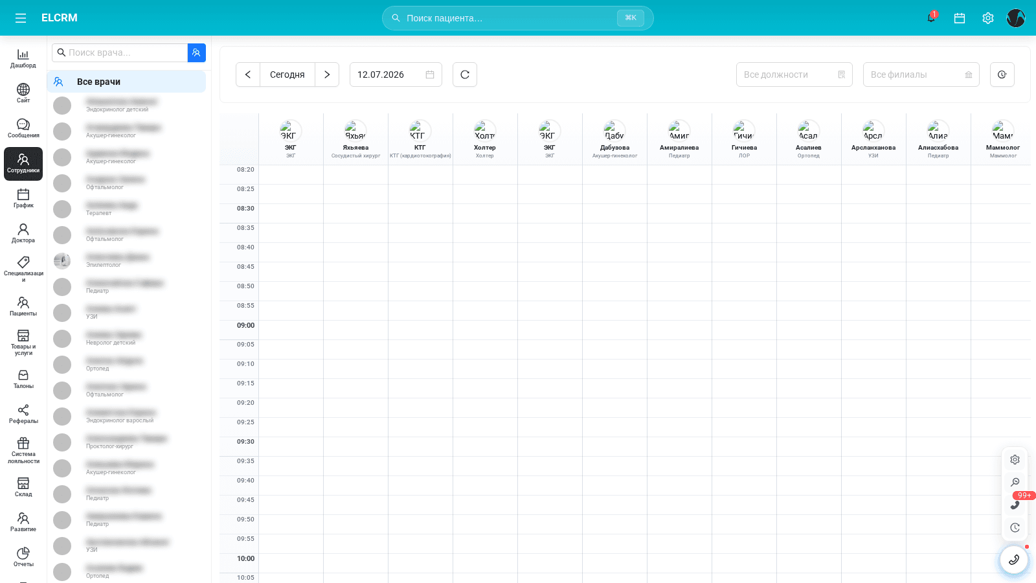This screenshot has width=1036, height=583.
Task: Click blue doctors button beside doctor search
Action: click(x=197, y=52)
